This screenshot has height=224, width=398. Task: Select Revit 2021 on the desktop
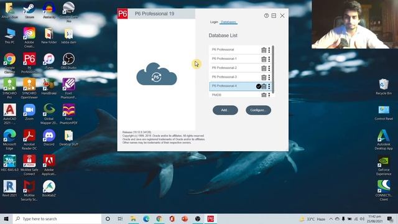10,189
